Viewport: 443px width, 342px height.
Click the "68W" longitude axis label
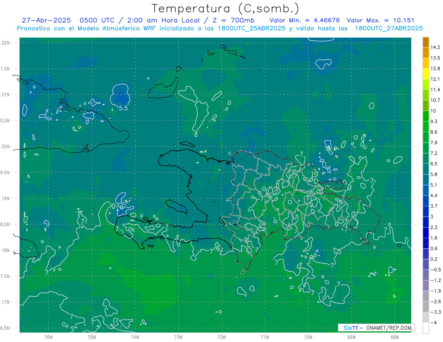click(x=394, y=337)
